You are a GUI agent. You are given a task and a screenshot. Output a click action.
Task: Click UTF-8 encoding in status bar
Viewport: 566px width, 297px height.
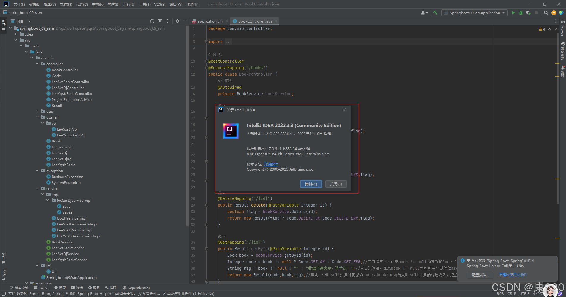(x=524, y=294)
